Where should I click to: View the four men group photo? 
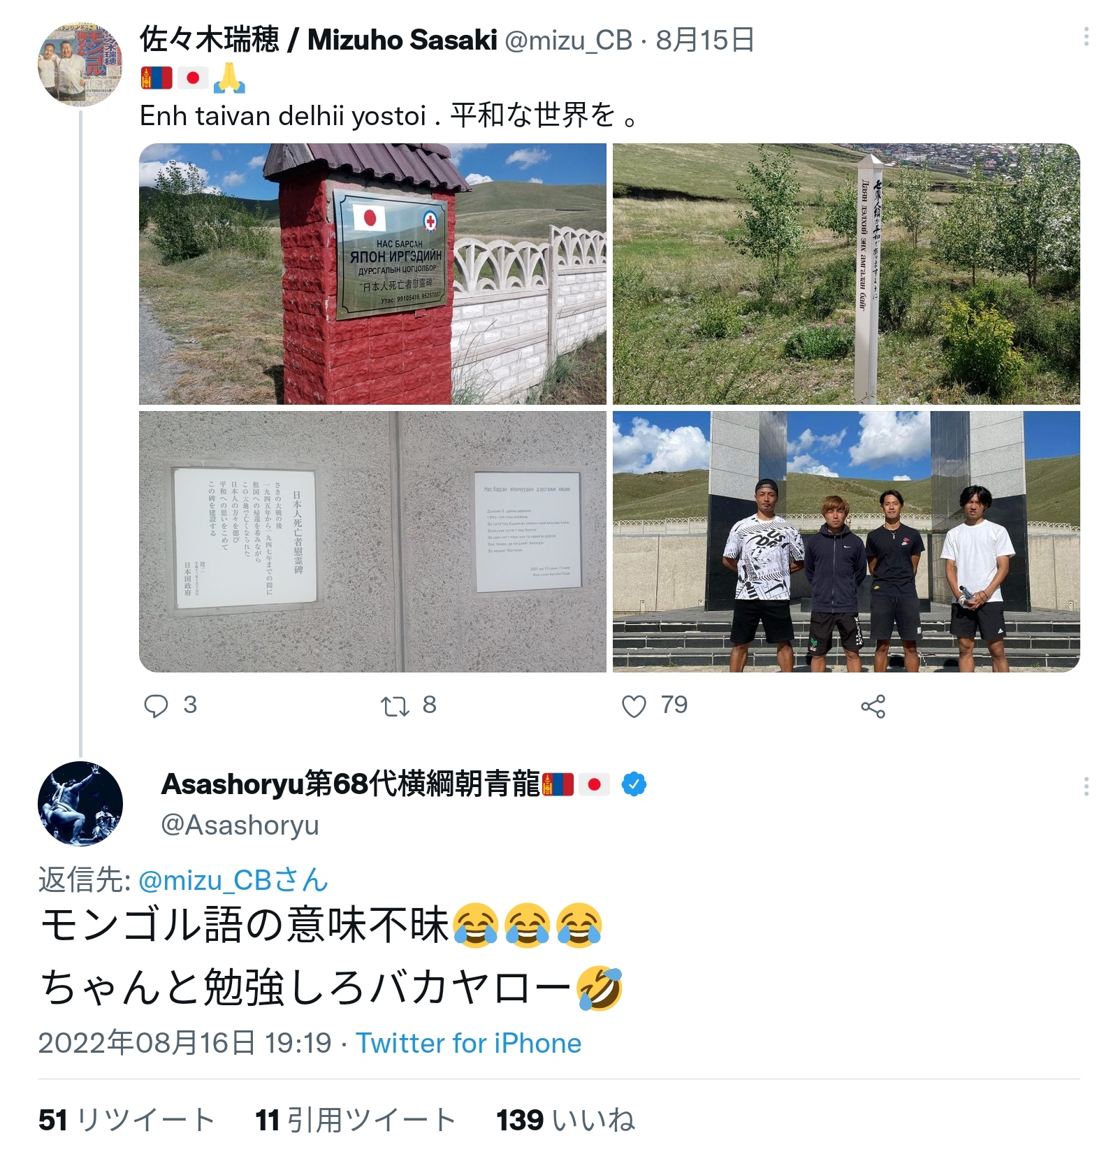846,542
